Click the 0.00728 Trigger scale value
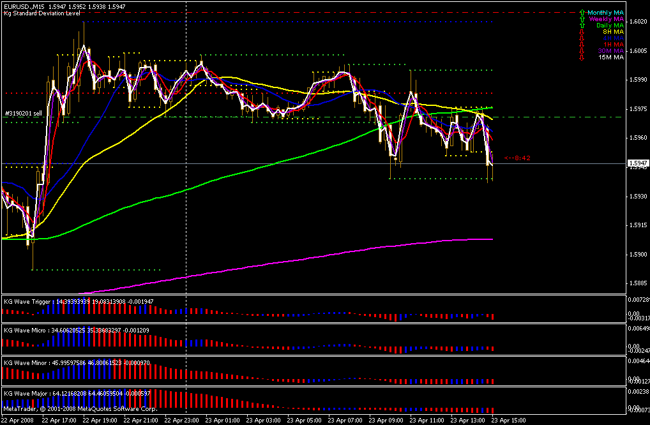The width and height of the screenshot is (650, 425). (x=639, y=299)
